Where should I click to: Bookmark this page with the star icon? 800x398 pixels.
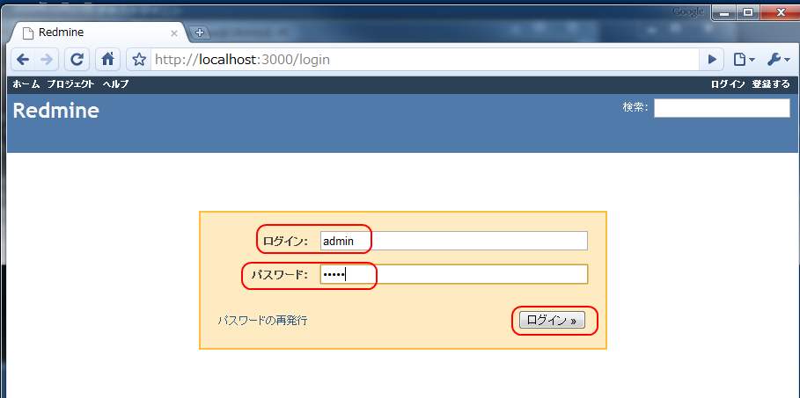point(138,60)
